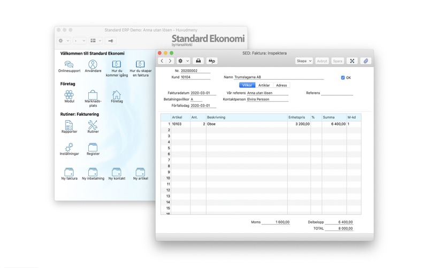The height and width of the screenshot is (268, 428).
Task: Click the Nr. field with 20200002
Action: (195, 71)
